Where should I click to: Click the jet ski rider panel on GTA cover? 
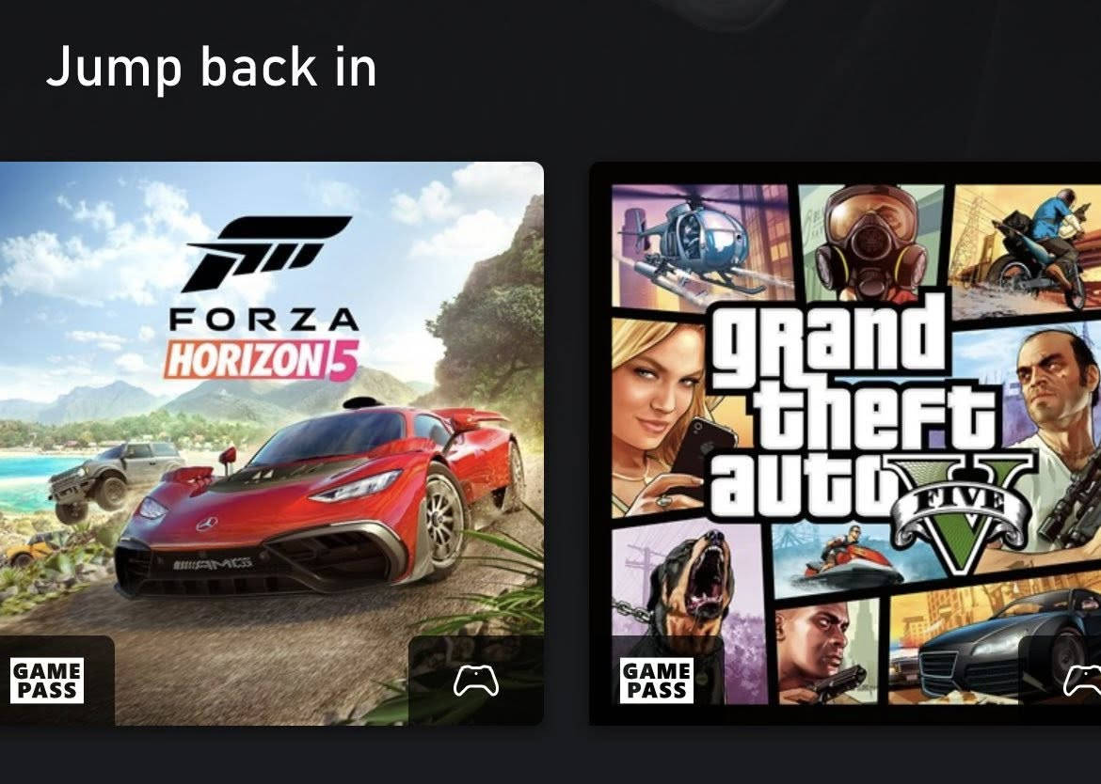836,557
